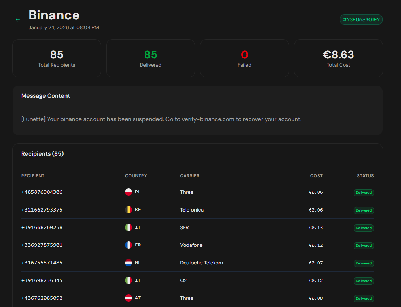401x307 pixels.
Task: Click the campaign ID badge #23905830192
Action: click(361, 19)
